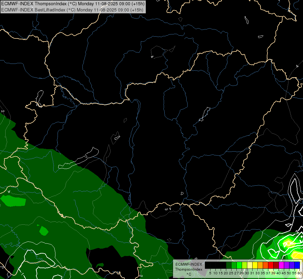
Task: Click the legend scale value 40
Action: (279, 273)
